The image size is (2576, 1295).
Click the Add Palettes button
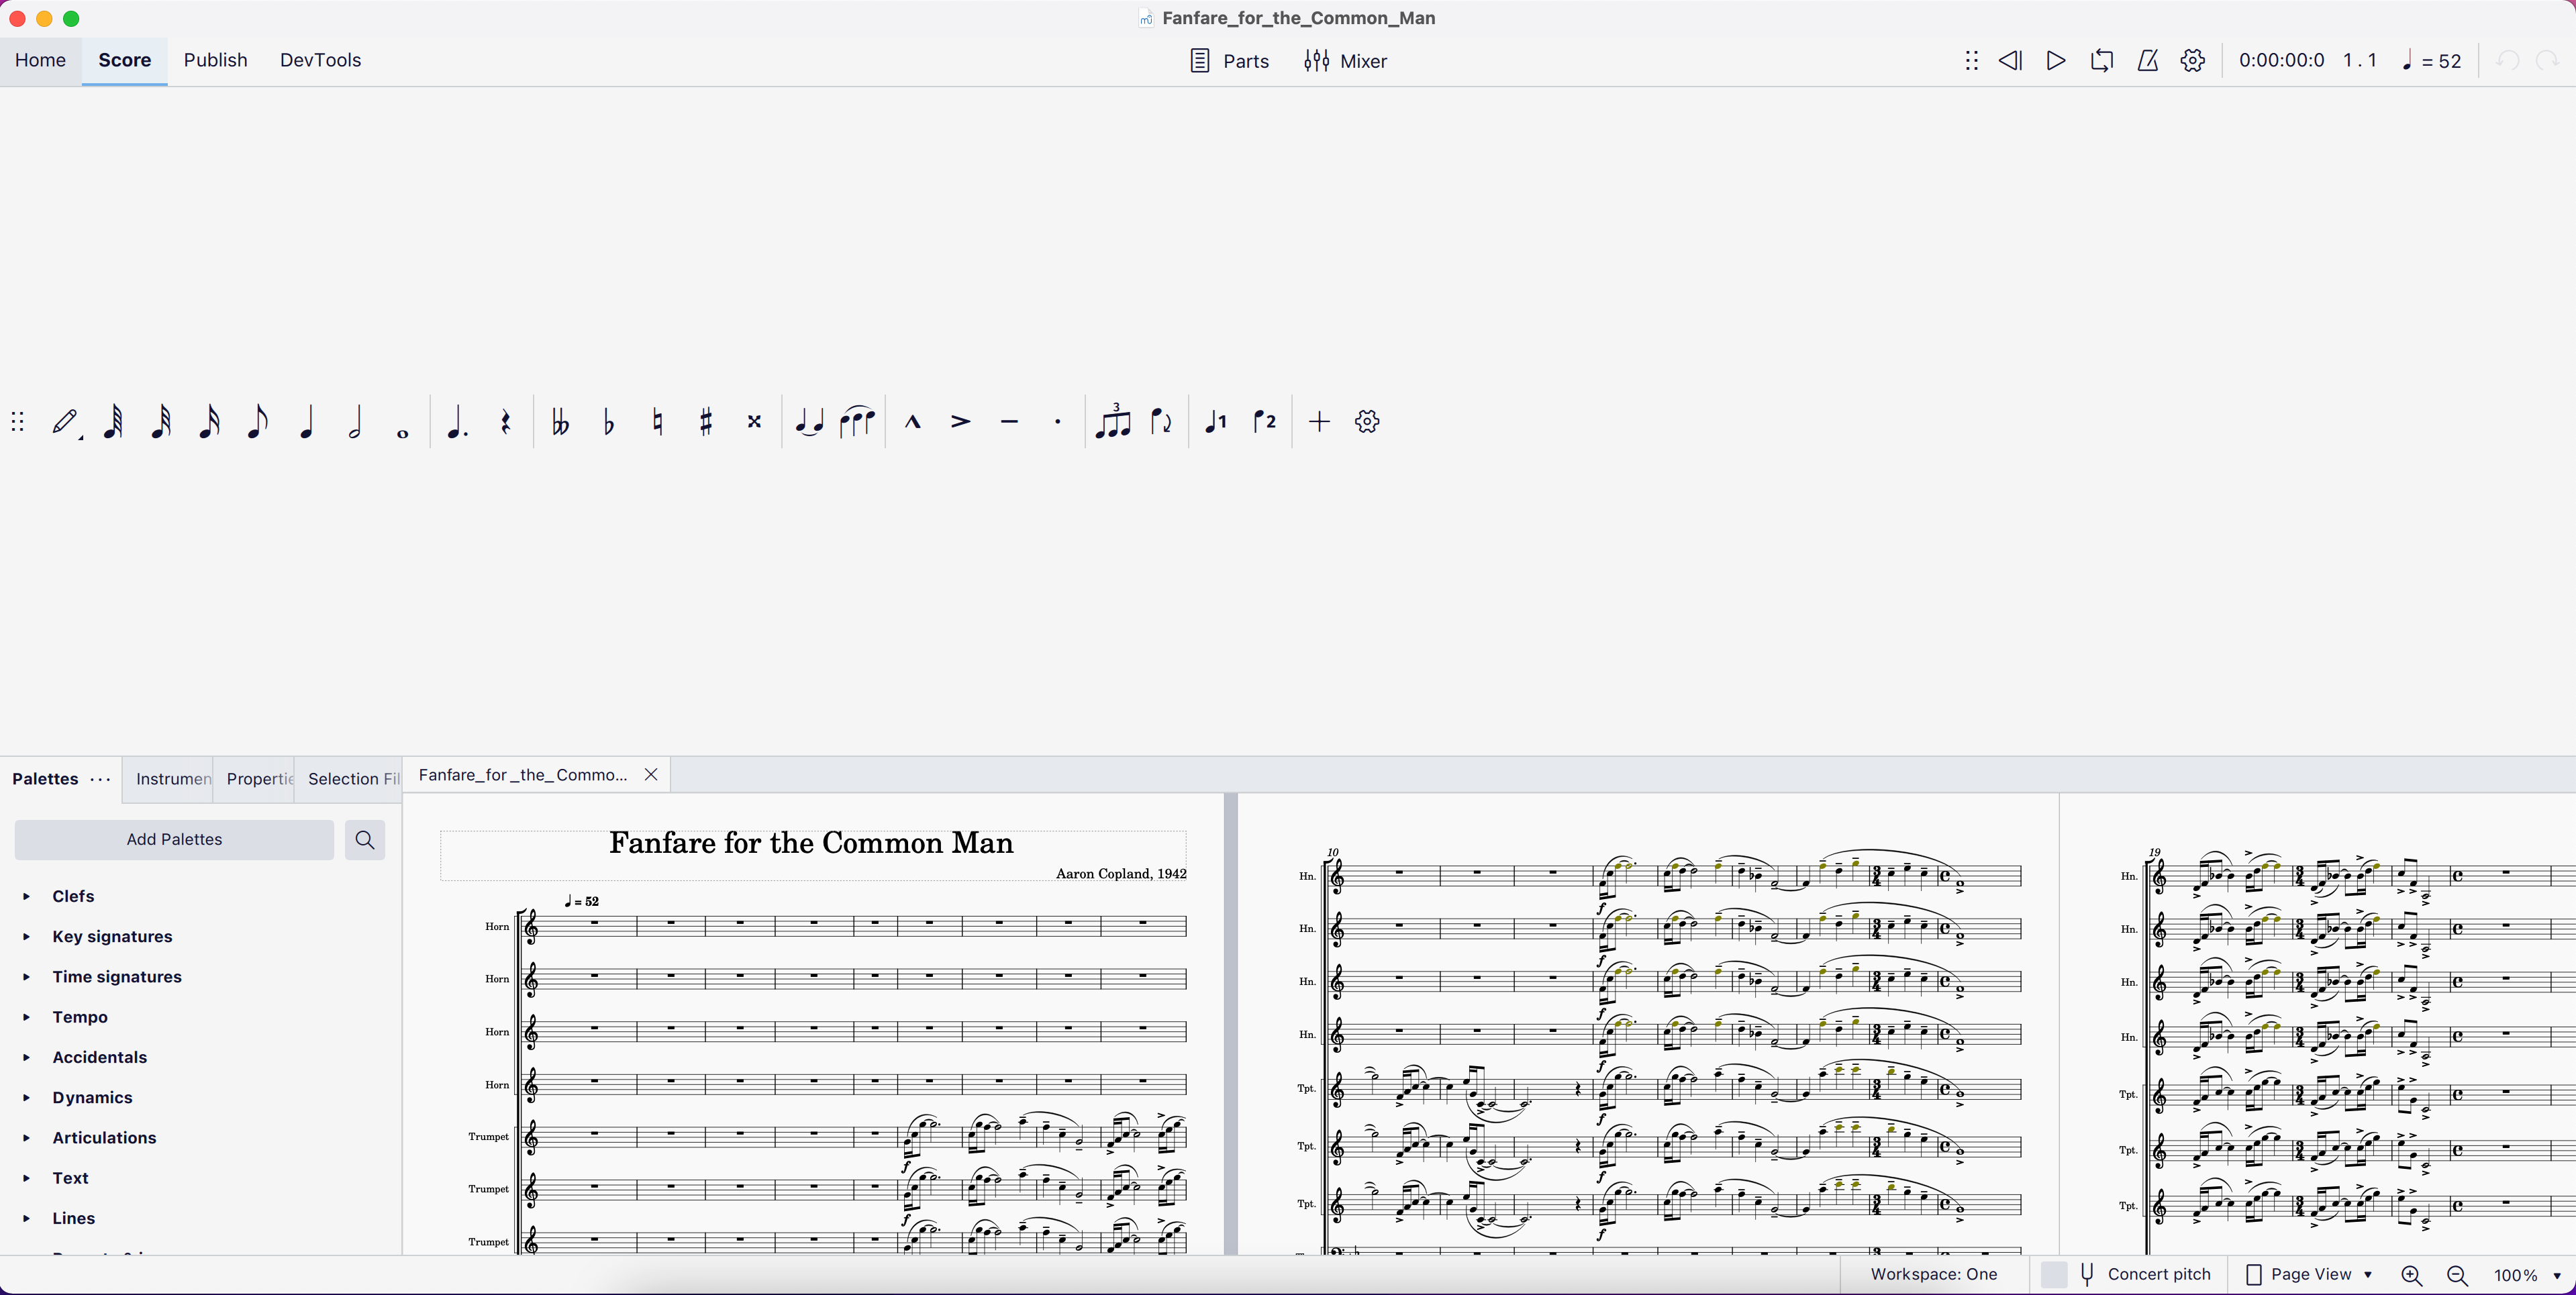tap(174, 839)
